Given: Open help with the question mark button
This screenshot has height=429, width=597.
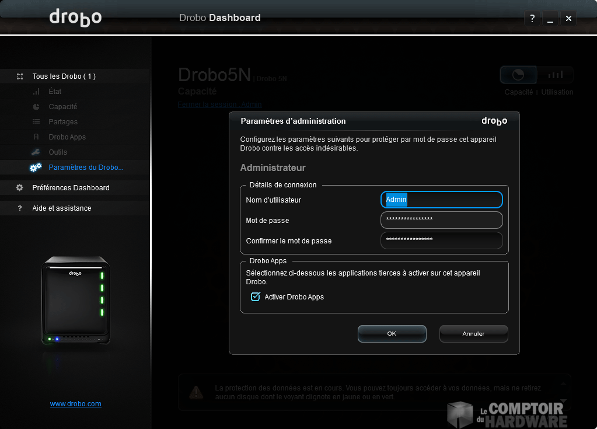Looking at the screenshot, I should 532,19.
